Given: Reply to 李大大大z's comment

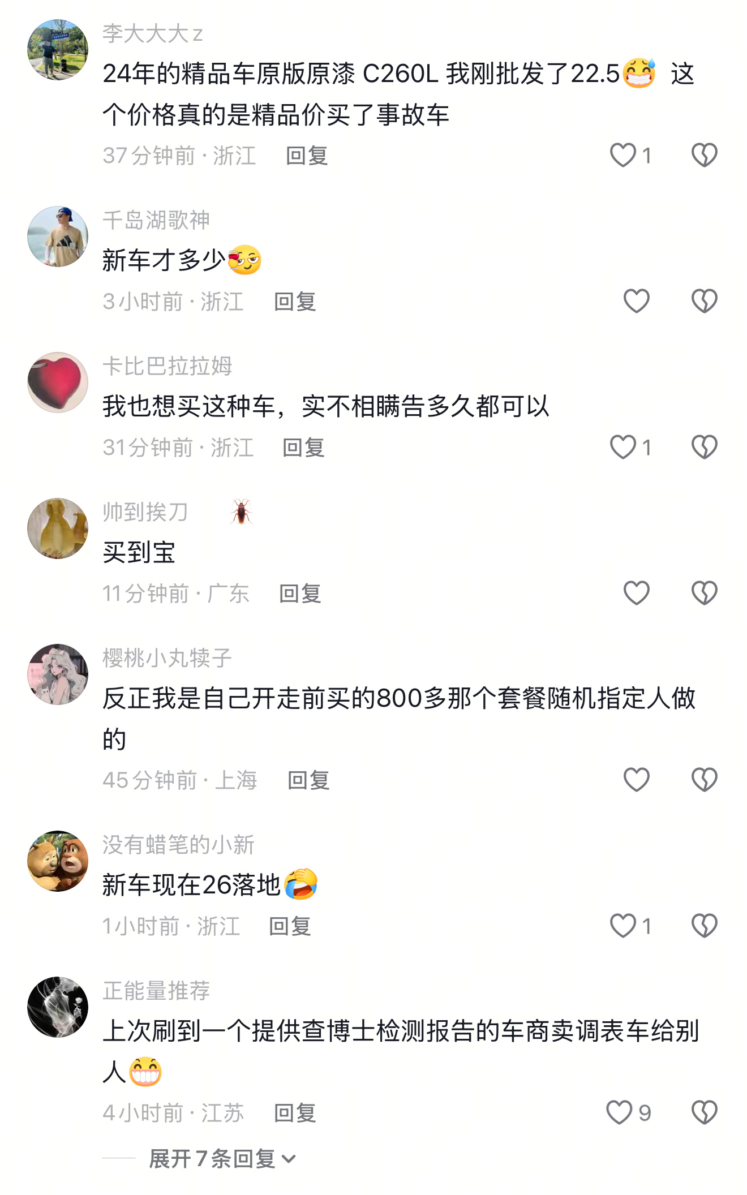Looking at the screenshot, I should (307, 156).
